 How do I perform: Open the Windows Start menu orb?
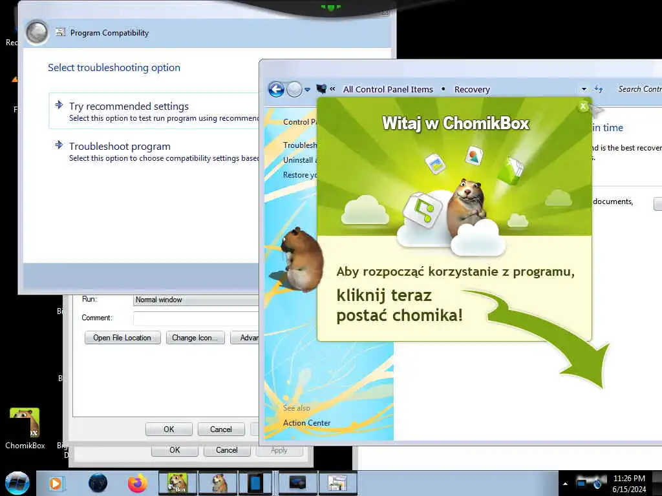[17, 483]
